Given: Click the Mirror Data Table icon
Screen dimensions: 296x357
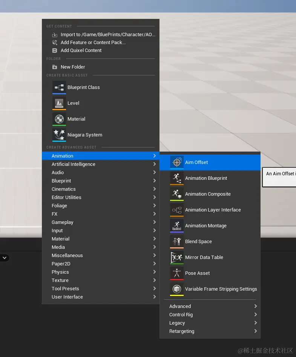Looking at the screenshot, I should [177, 257].
